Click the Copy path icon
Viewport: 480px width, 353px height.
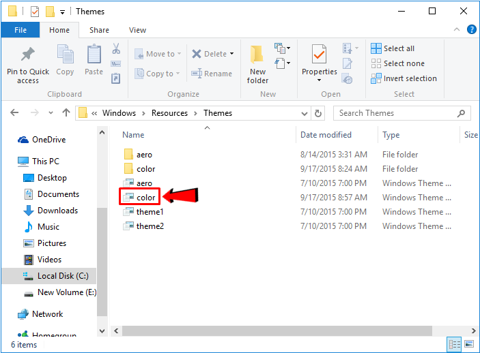pyautogui.click(x=115, y=64)
